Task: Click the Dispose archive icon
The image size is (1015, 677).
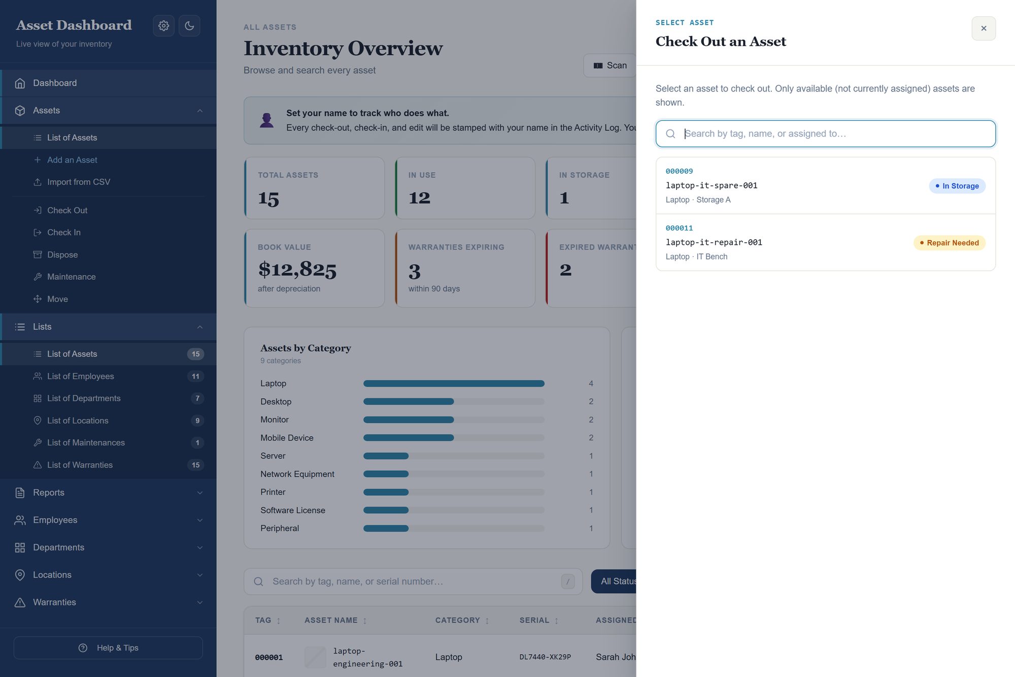Action: coord(38,254)
